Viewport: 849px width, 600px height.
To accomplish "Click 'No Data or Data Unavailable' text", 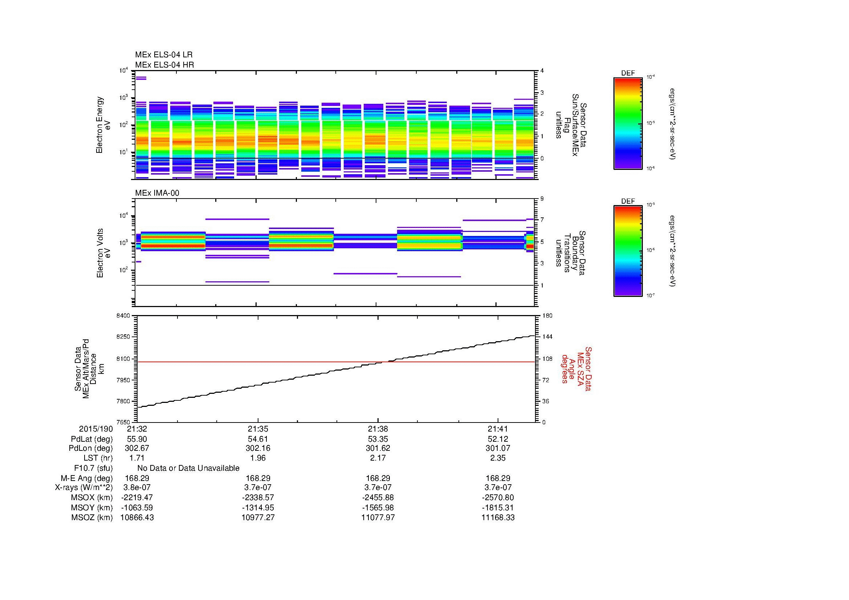I will (188, 468).
